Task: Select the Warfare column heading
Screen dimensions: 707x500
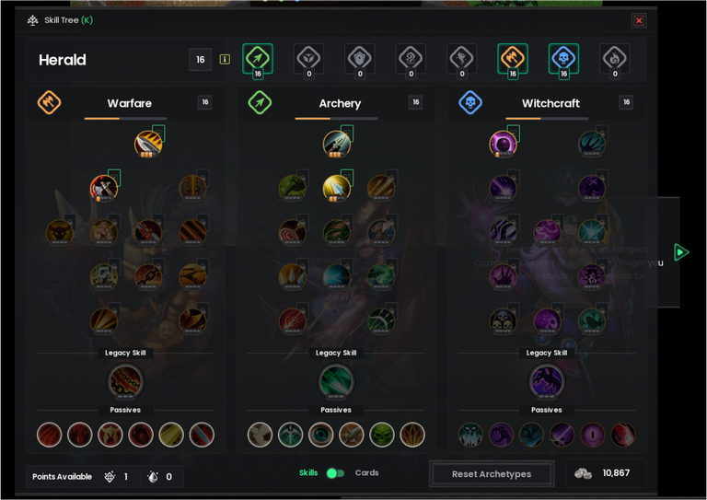Action: [x=130, y=103]
